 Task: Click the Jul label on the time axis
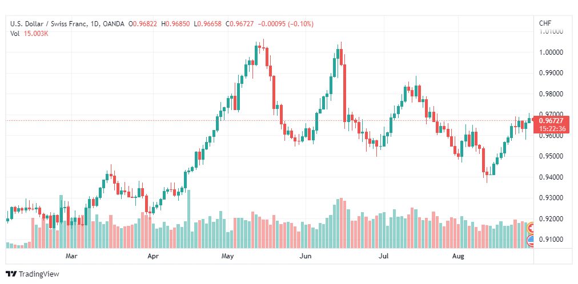coord(384,255)
